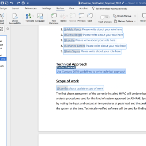146x146 pixels.
Task: Click the Save document icon
Action: 7,3
